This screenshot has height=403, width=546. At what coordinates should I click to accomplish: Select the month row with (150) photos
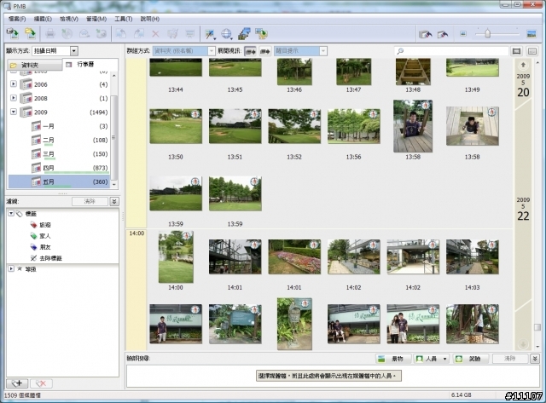click(x=59, y=154)
